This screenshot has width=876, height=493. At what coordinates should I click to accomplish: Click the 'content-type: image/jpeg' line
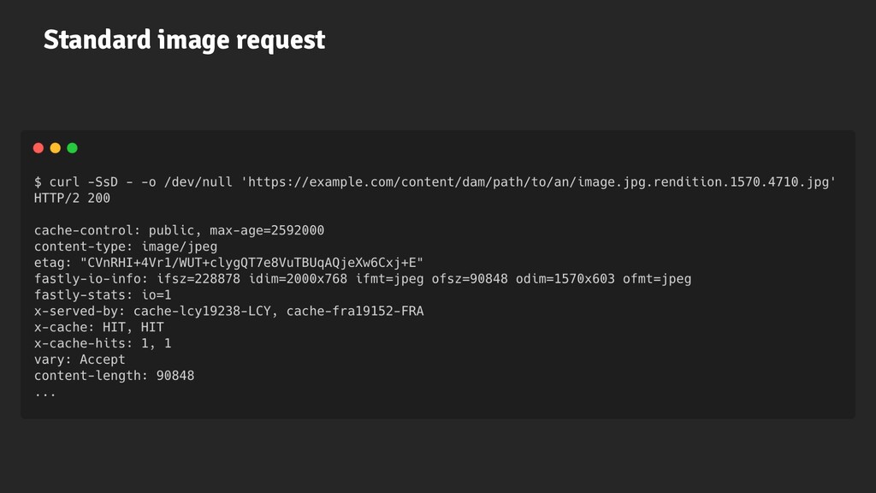[126, 246]
